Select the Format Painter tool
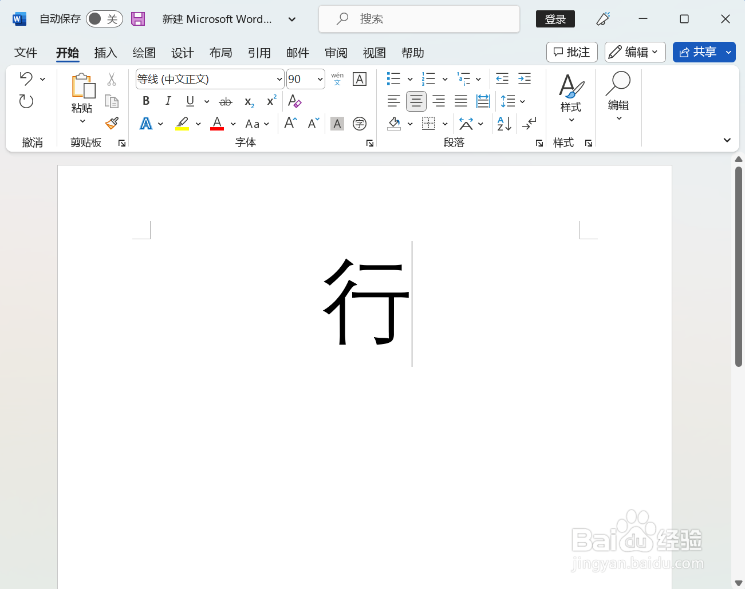 (x=112, y=123)
